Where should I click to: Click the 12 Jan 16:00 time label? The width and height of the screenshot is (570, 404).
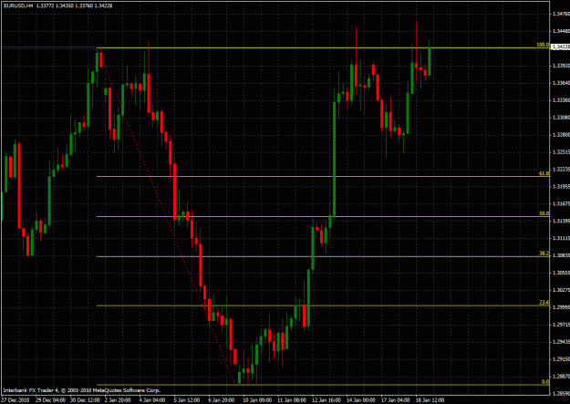tap(326, 400)
